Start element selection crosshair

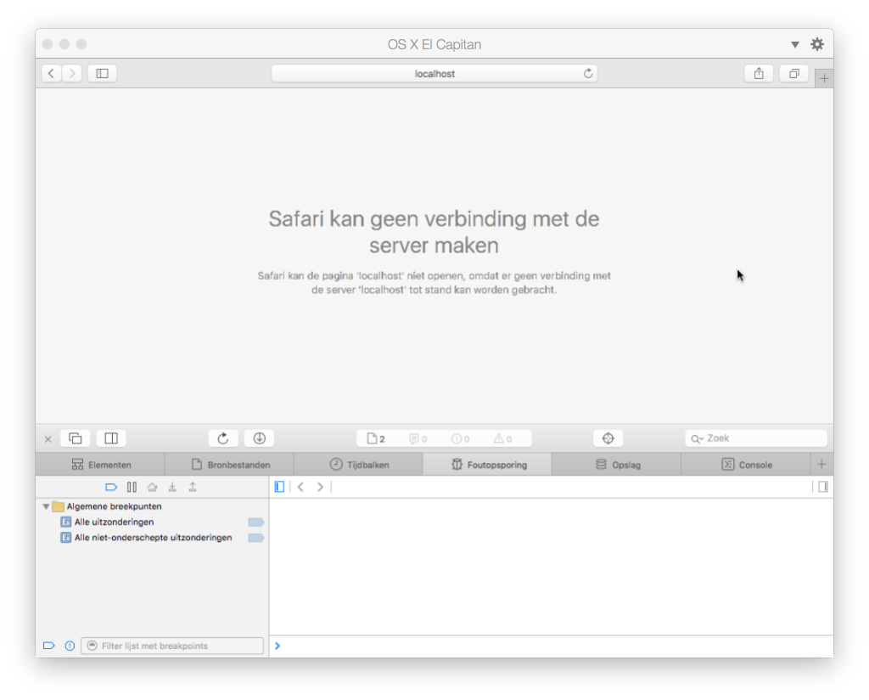pos(608,438)
